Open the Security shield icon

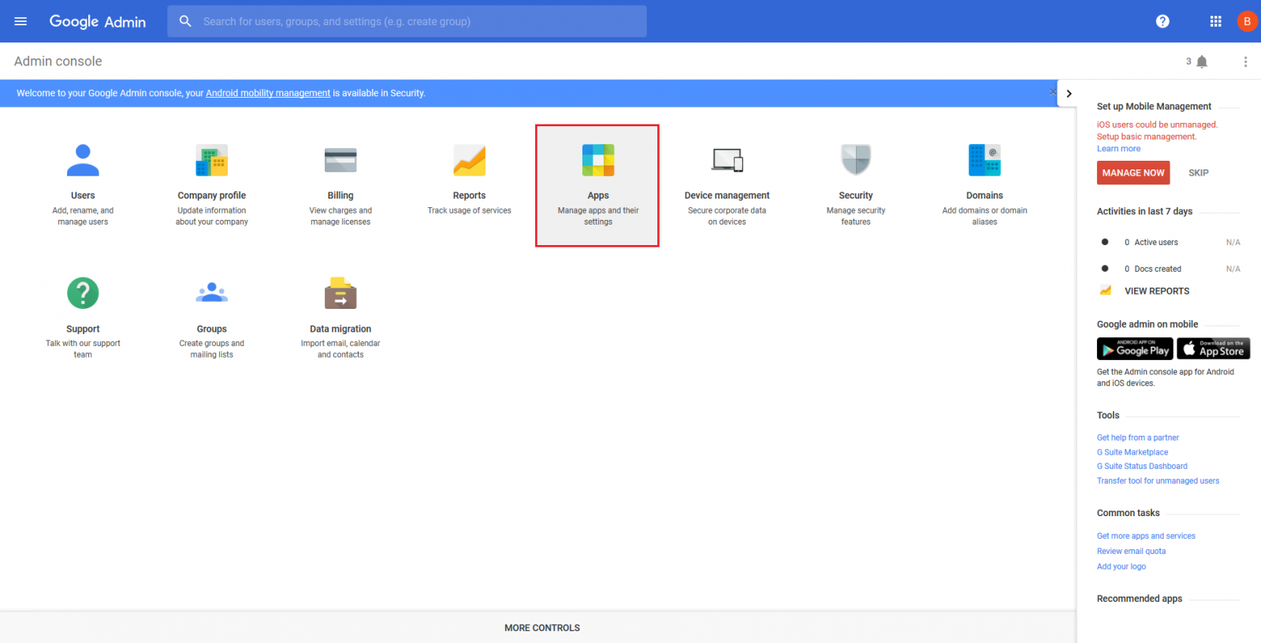(x=856, y=160)
